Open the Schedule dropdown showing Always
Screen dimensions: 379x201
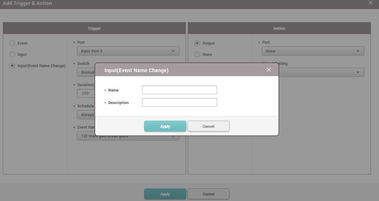[x=85, y=115]
